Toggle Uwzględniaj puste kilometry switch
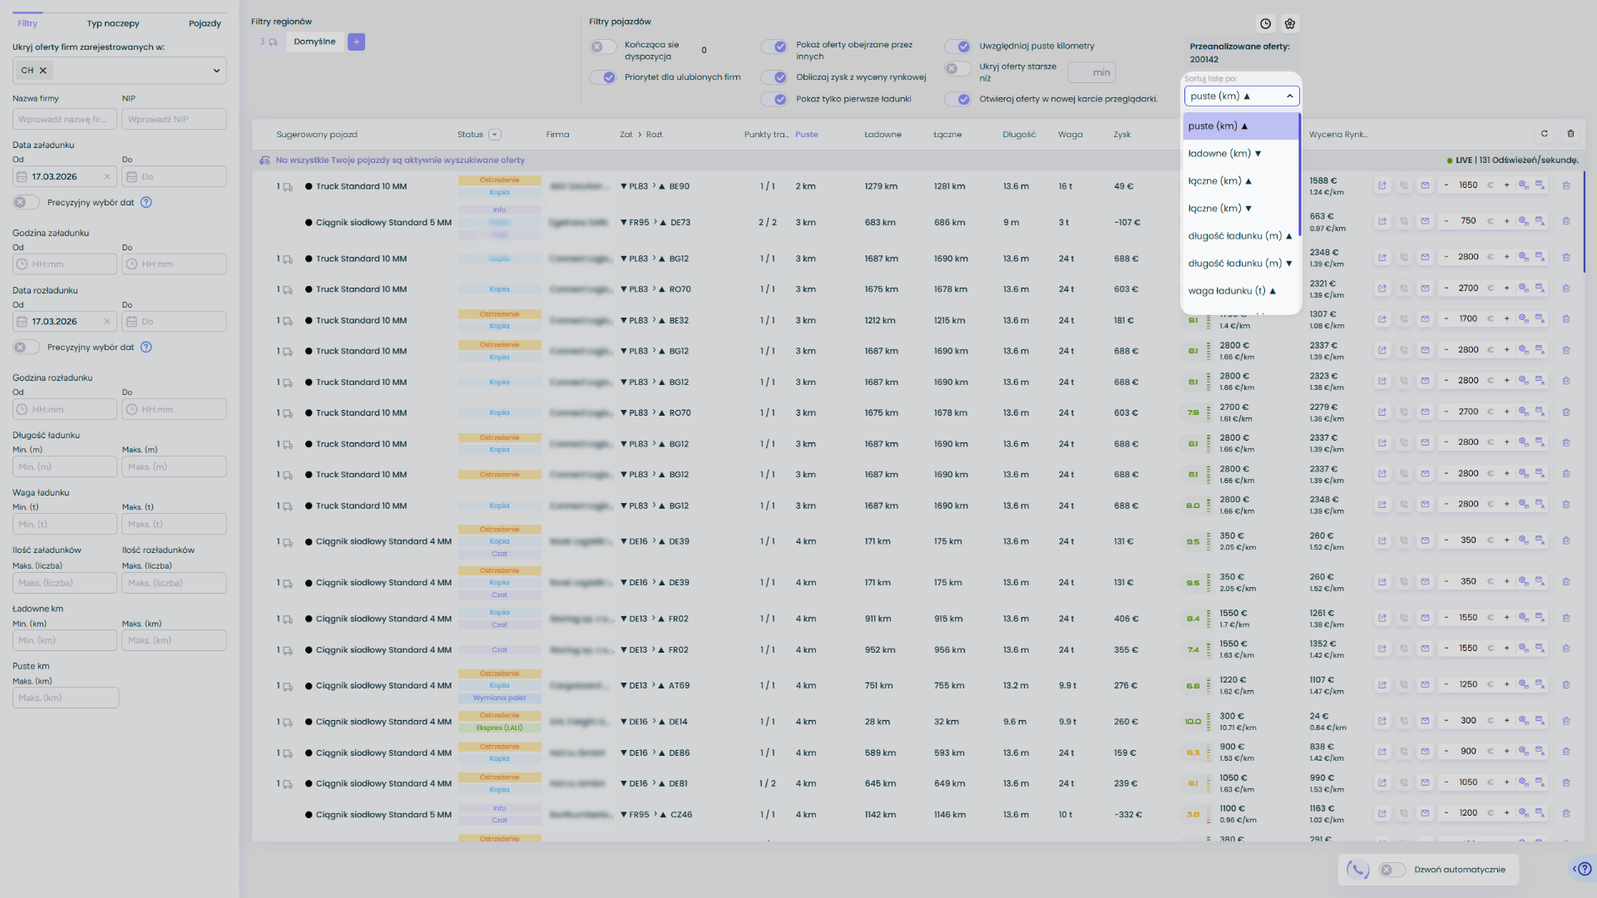Screen dimensions: 1597x898 957,47
